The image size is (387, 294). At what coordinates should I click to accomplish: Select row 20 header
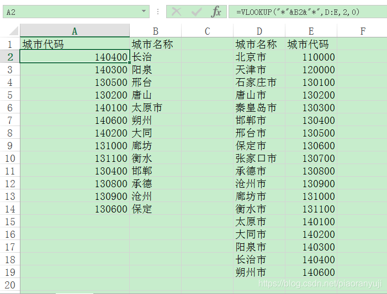click(x=10, y=285)
